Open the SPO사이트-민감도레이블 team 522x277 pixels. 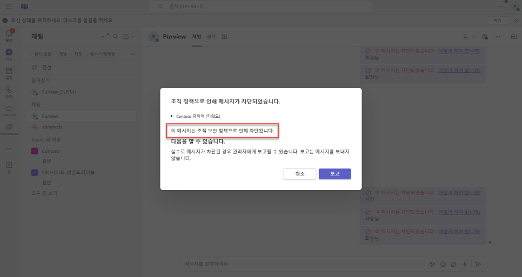click(x=81, y=173)
